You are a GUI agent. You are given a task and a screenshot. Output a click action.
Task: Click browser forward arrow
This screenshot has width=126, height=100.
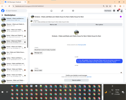[6, 6]
